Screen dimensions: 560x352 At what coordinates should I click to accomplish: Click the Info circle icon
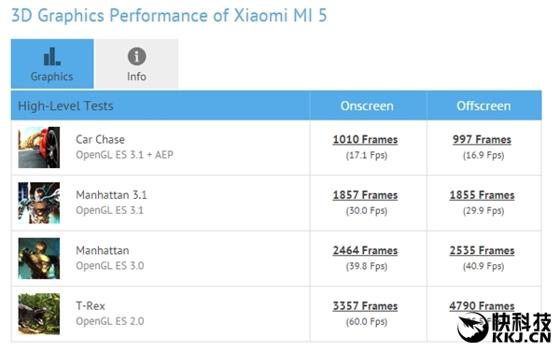click(x=137, y=56)
